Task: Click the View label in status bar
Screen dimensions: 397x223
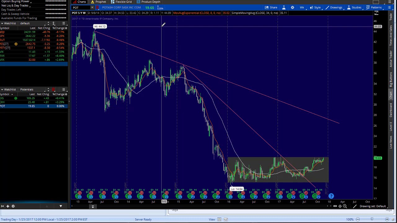Action: [x=212, y=220]
